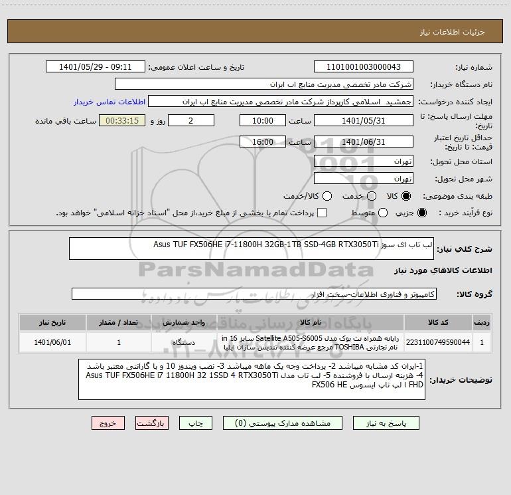Screen dimensions: 511x495
Task: Click the بازگشت back button
Action: [x=152, y=423]
